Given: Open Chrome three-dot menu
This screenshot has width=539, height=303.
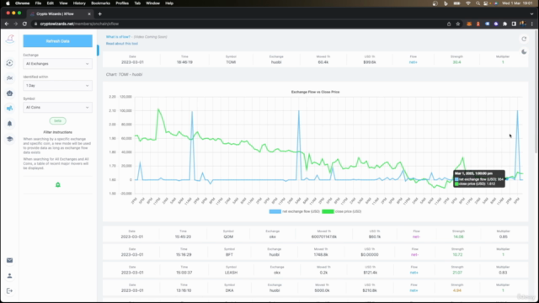Looking at the screenshot, I should [x=532, y=24].
